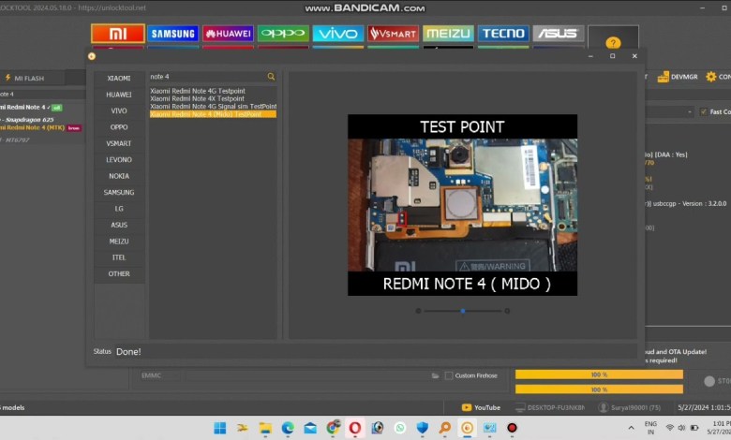Toggle the Fast Co... checkbox in main window
This screenshot has width=731, height=440.
click(x=703, y=111)
